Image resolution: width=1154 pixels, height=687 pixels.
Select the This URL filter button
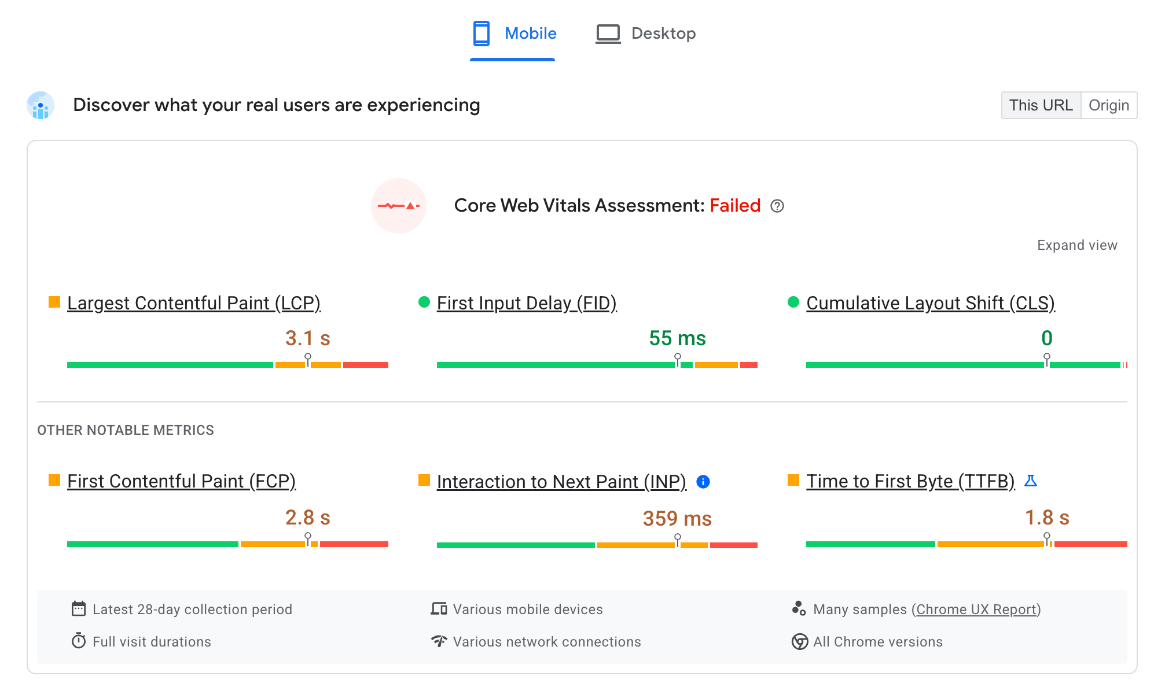pyautogui.click(x=1039, y=105)
